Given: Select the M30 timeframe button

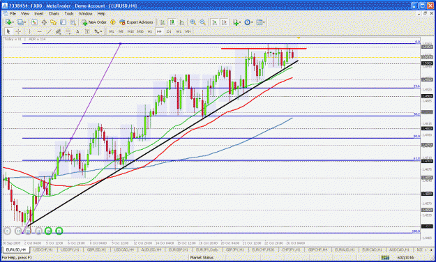Looking at the screenshot, I should click(x=140, y=31).
